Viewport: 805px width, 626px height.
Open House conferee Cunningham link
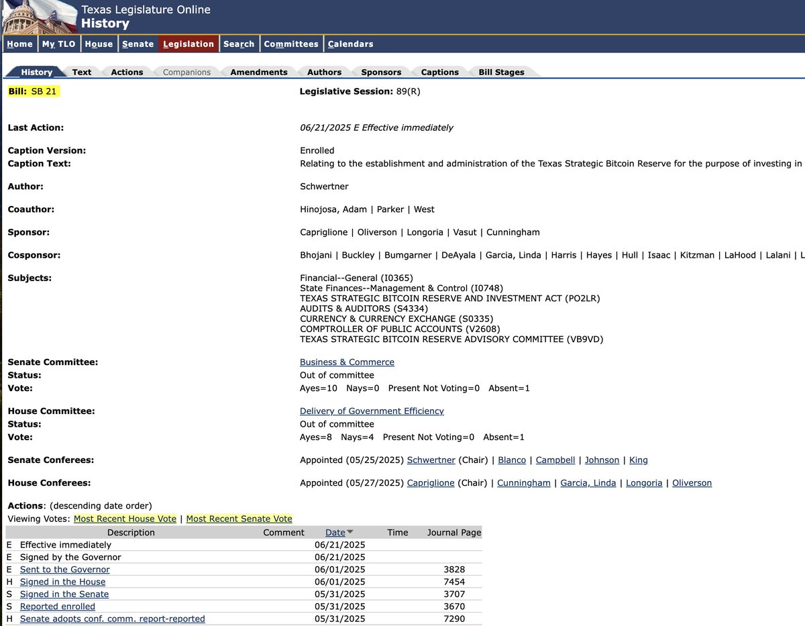pos(524,483)
